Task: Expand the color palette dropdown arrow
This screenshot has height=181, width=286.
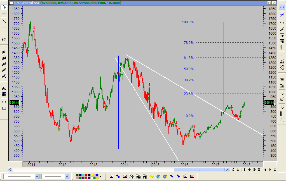Action: pyautogui.click(x=100, y=177)
